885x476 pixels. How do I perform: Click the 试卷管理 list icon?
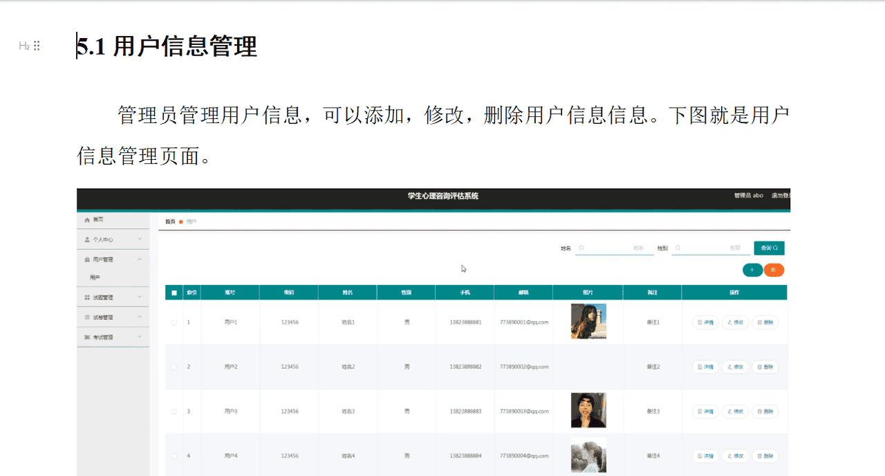coord(86,316)
